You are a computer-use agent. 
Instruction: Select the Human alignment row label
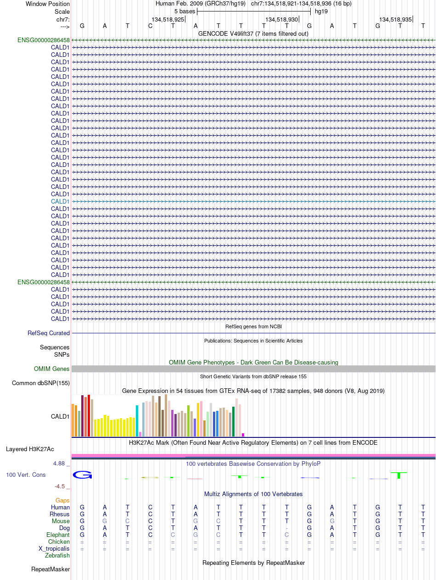click(60, 508)
